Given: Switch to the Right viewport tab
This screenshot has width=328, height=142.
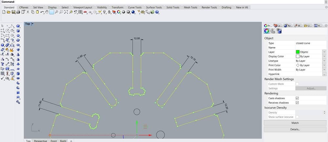Looking at the screenshot, I should pos(63,141).
